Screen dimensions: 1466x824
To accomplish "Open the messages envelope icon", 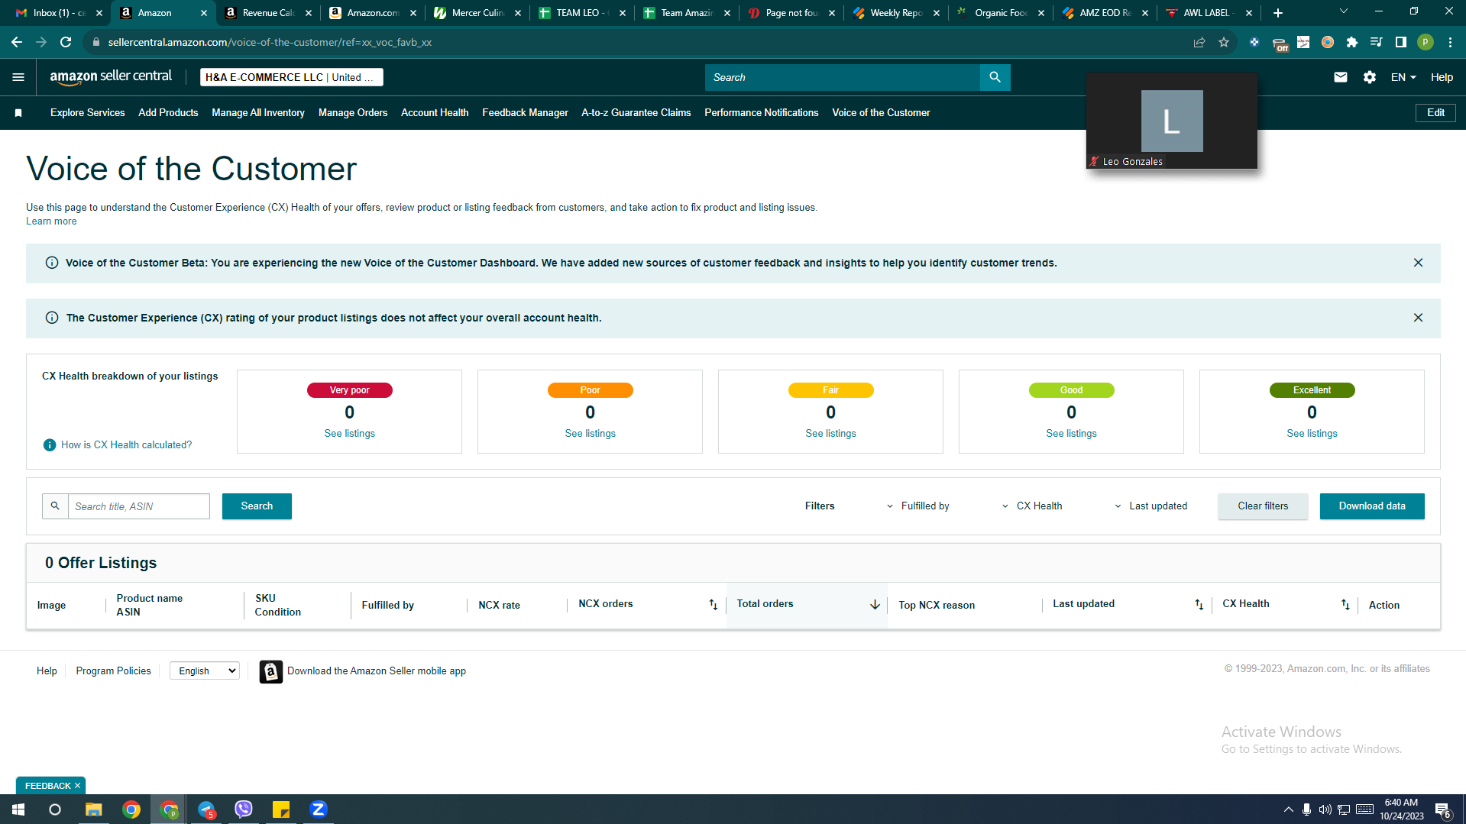I will coord(1341,77).
